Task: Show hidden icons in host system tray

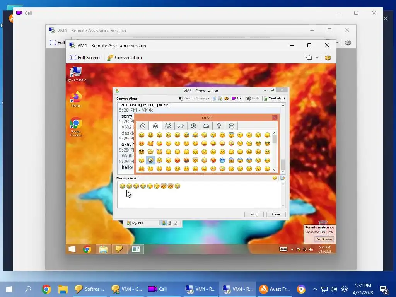Action: [315, 289]
